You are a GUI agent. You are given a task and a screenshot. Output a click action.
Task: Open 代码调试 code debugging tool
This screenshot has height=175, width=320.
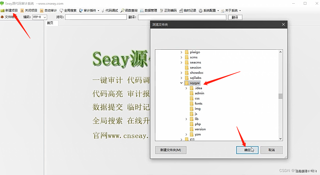(x=110, y=11)
